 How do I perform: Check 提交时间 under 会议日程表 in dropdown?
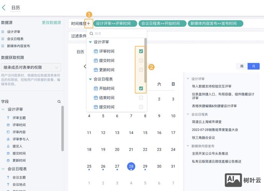tap(141, 107)
